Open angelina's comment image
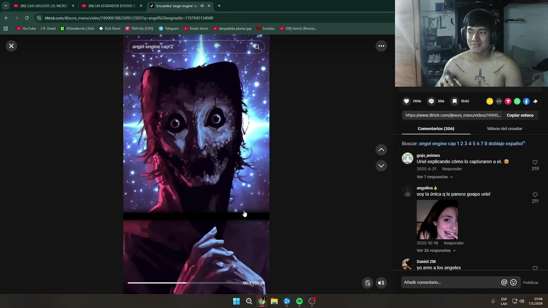548x308 pixels. click(x=437, y=219)
